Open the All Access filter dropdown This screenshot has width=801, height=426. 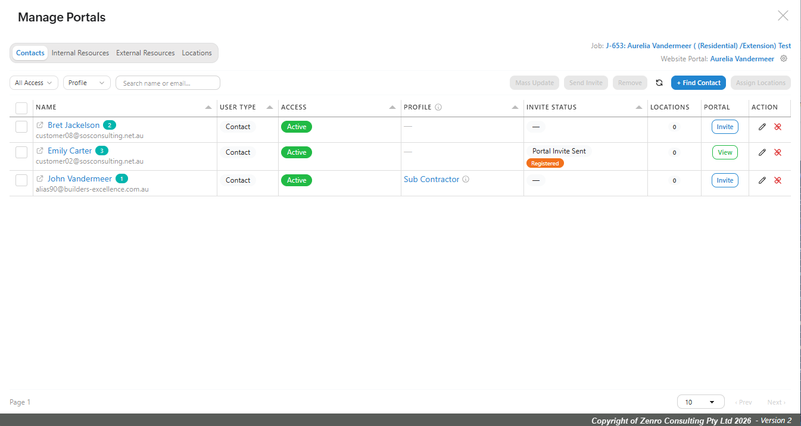tap(34, 83)
